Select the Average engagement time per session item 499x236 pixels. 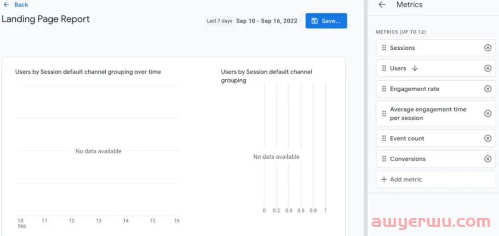[x=436, y=113]
